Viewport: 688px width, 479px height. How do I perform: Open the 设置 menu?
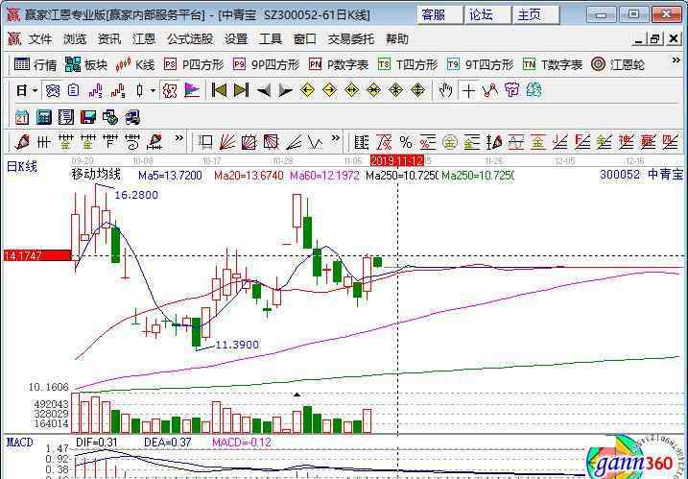236,39
